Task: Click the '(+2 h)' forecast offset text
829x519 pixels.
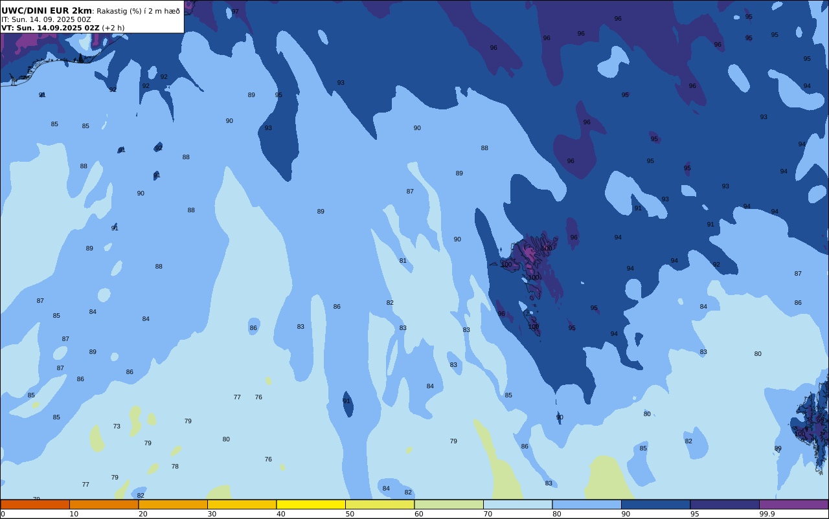Action: click(x=113, y=28)
